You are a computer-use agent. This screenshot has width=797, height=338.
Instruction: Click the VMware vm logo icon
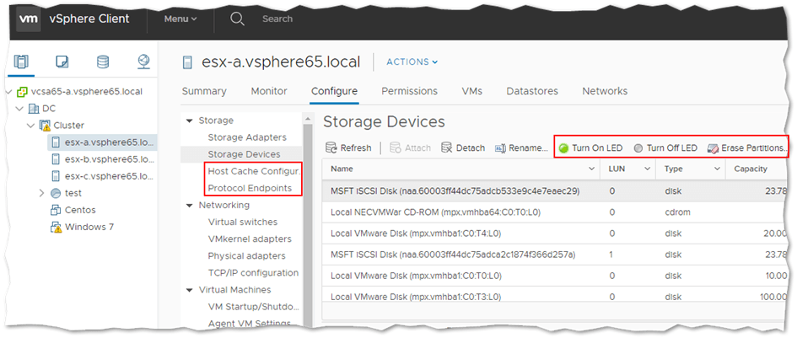[x=29, y=19]
